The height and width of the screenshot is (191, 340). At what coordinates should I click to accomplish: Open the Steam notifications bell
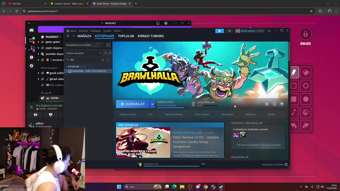[x=229, y=31]
